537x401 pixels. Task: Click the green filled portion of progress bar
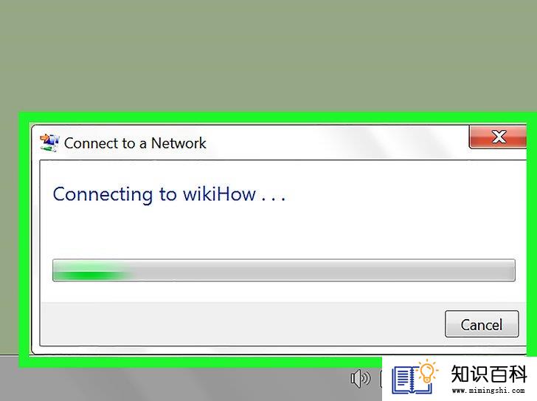pos(91,270)
